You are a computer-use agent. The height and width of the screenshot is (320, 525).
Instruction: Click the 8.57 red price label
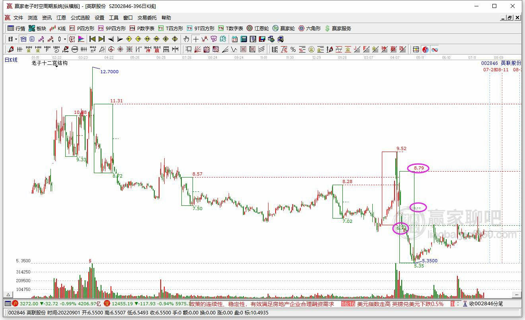(x=198, y=174)
